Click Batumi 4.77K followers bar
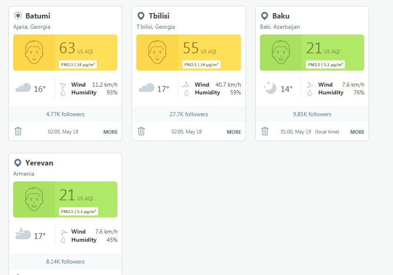Viewport: 393px width, 275px height. 65,114
